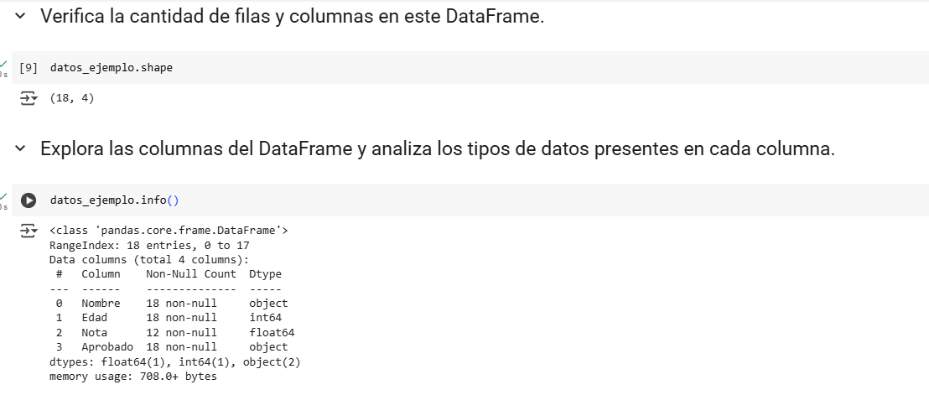This screenshot has width=929, height=395.
Task: Click the 'memory usage: 708.0+ bytes' line
Action: coord(133,376)
